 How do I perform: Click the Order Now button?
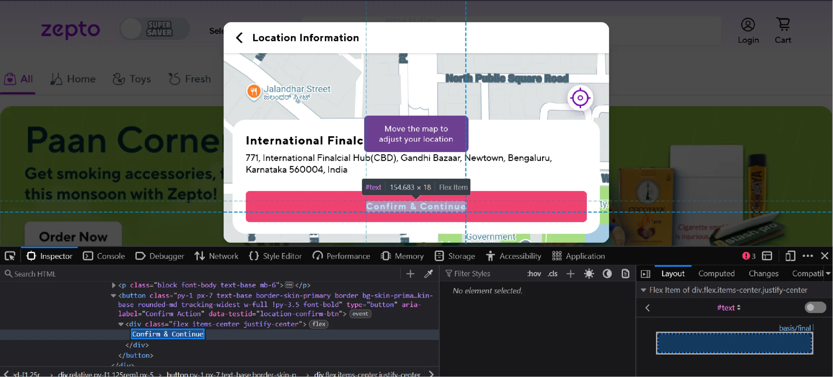pyautogui.click(x=73, y=237)
